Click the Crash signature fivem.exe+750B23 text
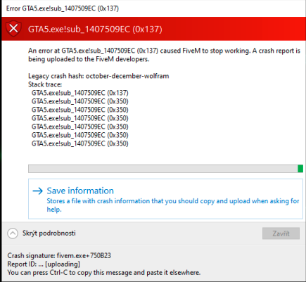306x282 pixels. [59, 255]
